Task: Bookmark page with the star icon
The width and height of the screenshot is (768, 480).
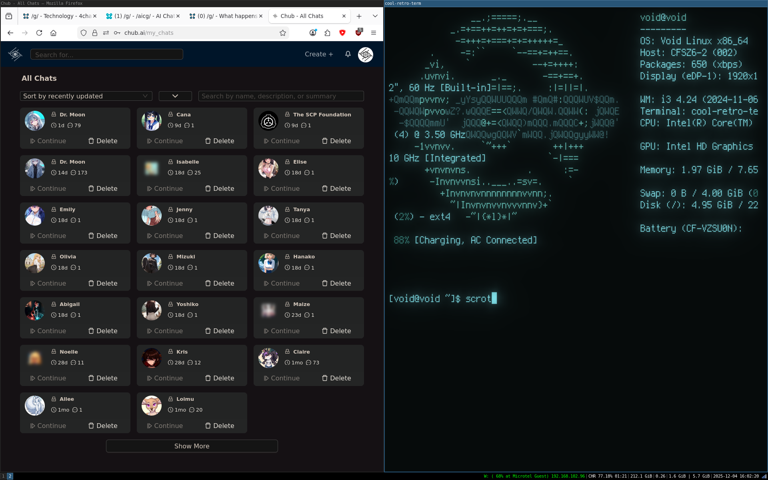Action: point(283,33)
